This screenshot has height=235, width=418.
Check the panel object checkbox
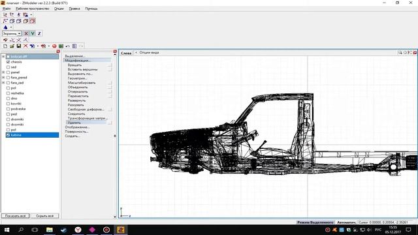tap(8, 72)
